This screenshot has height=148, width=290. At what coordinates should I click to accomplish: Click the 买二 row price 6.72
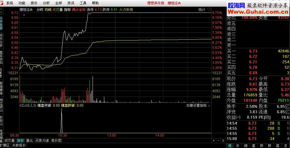(x=253, y=56)
